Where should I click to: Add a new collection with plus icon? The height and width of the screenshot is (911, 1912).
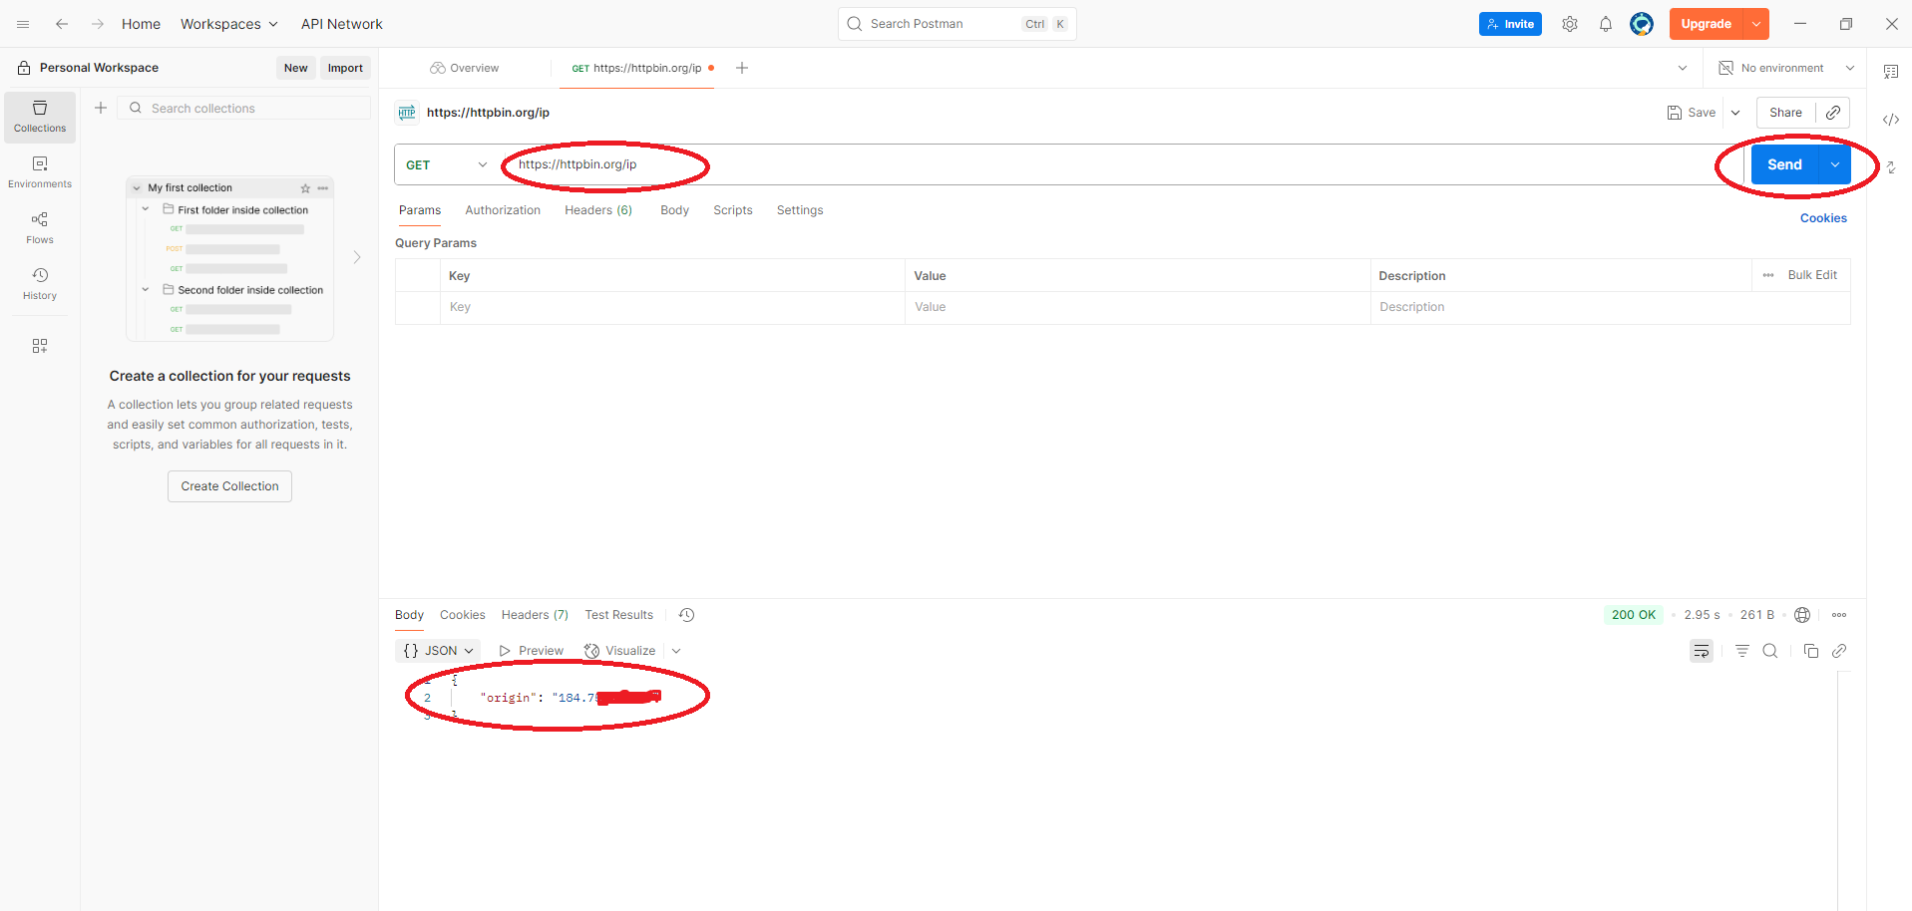(x=101, y=108)
